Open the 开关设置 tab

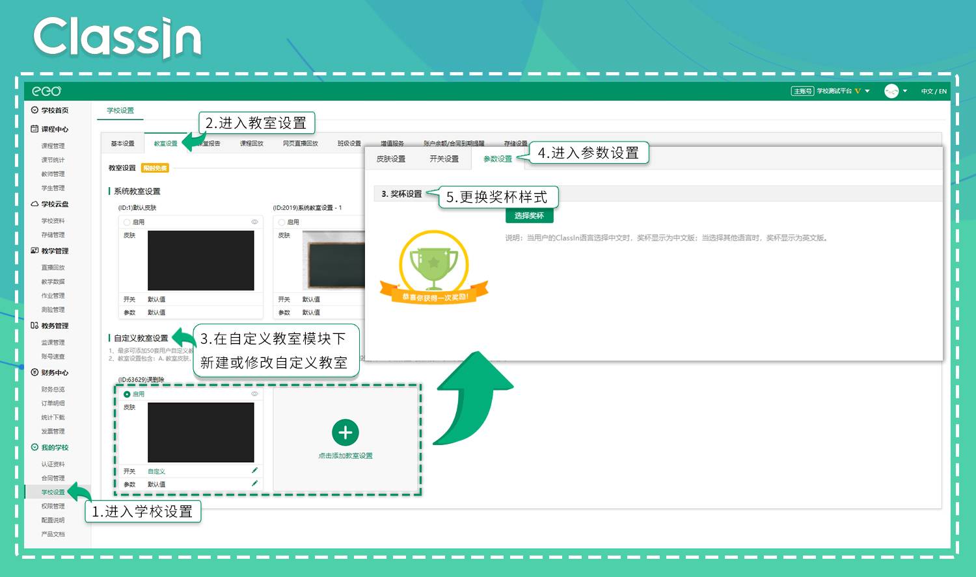pos(444,159)
